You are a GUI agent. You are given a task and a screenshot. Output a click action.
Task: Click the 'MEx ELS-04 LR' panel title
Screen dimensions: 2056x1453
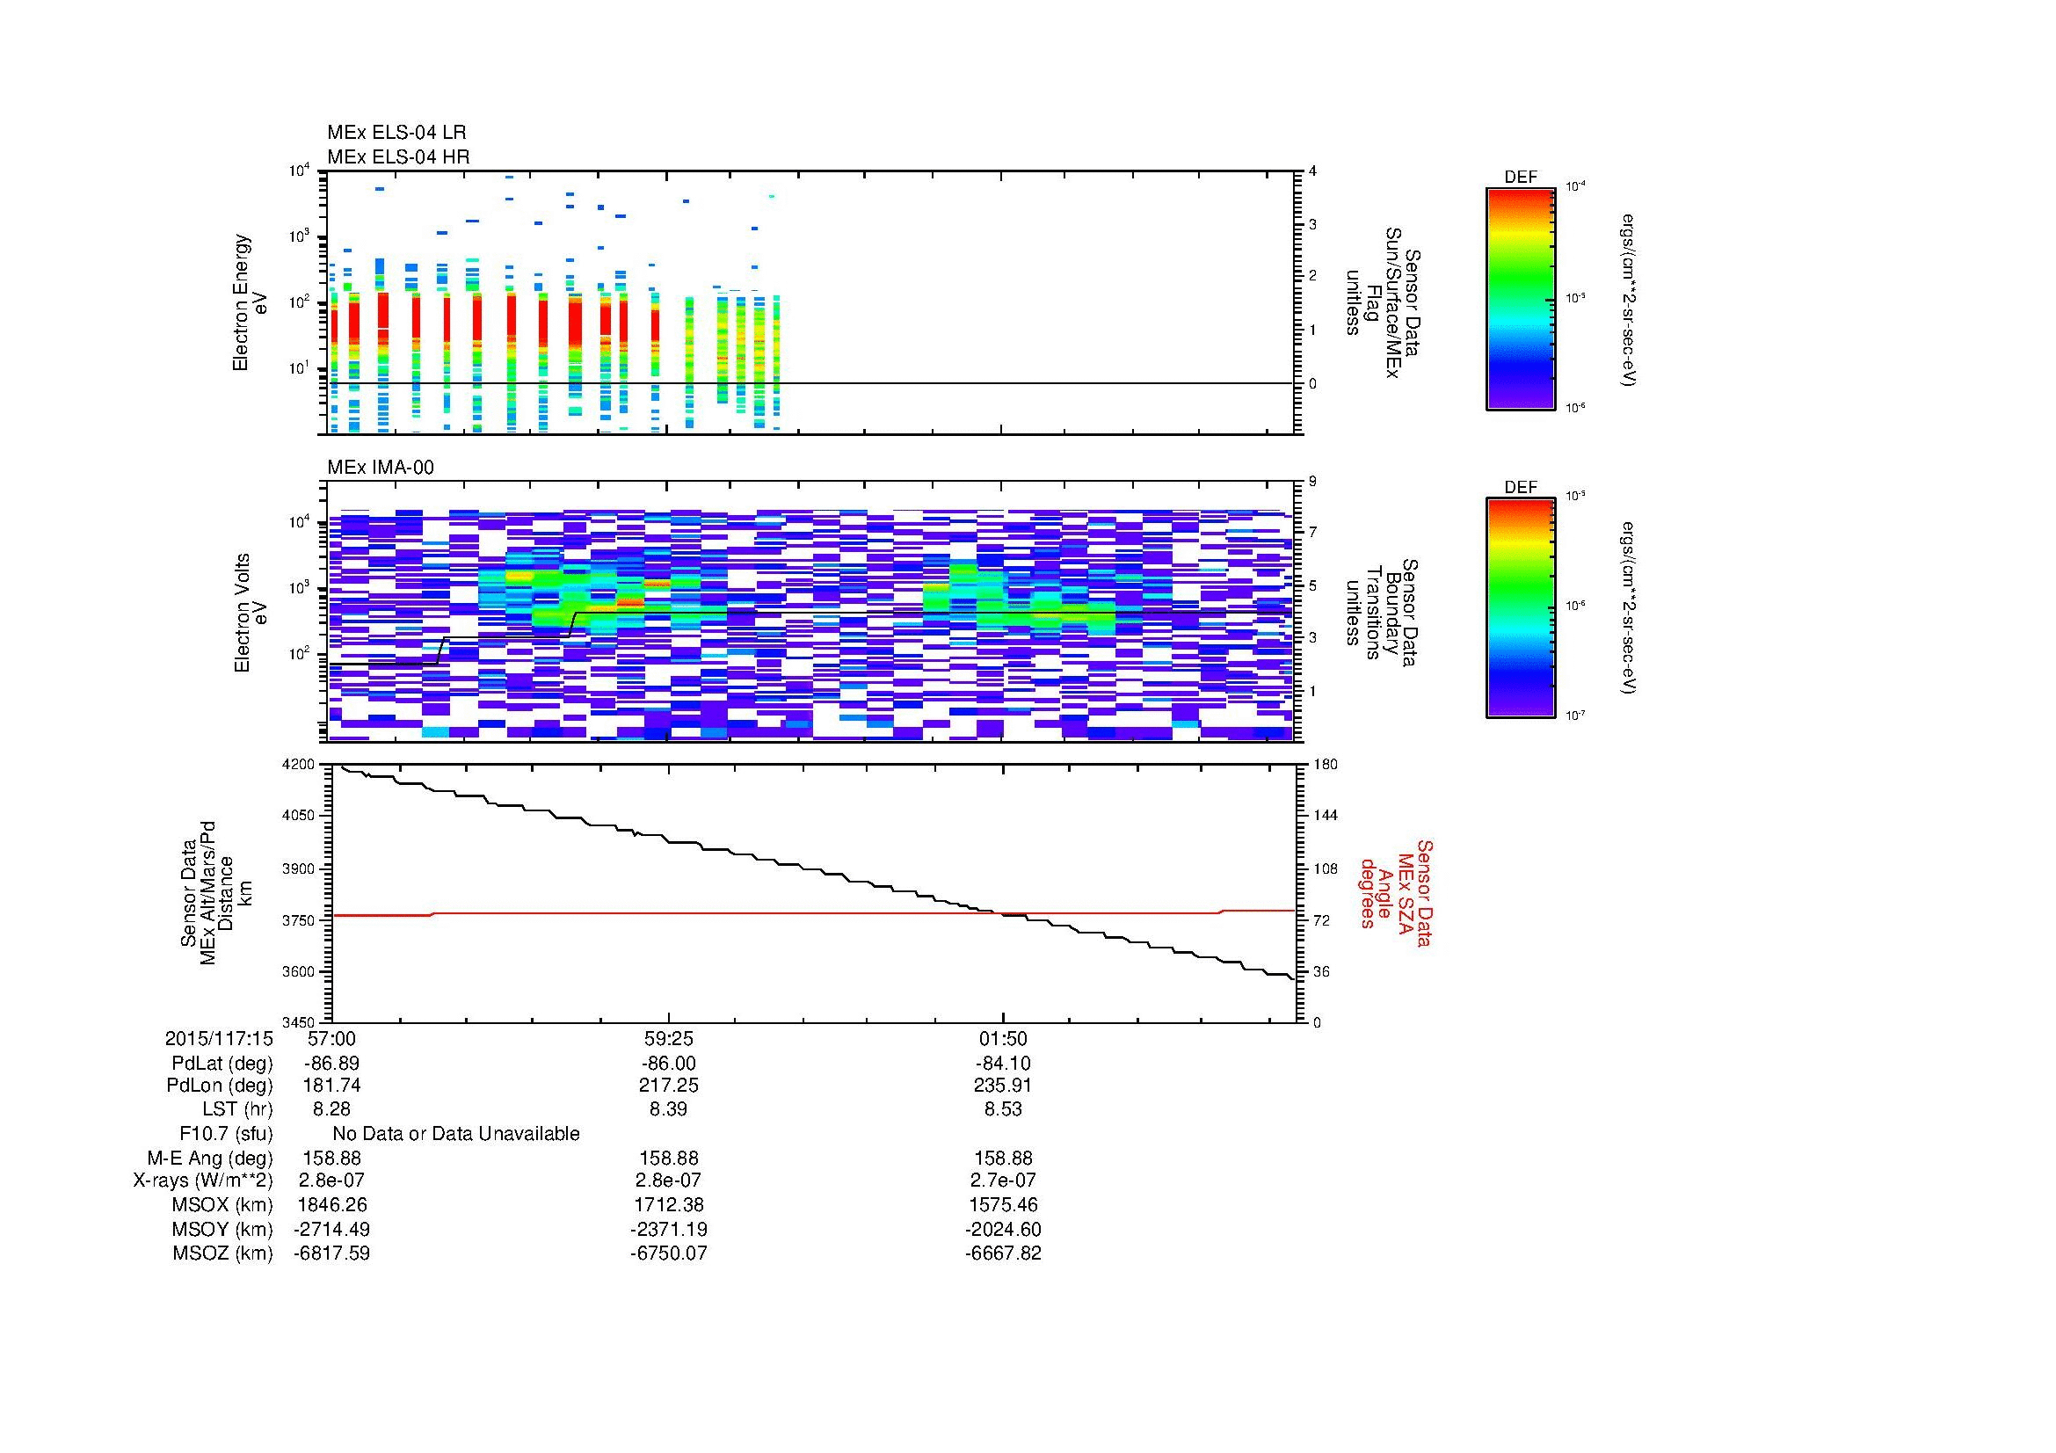point(396,133)
